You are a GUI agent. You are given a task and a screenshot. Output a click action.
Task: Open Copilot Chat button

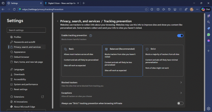[206, 9]
